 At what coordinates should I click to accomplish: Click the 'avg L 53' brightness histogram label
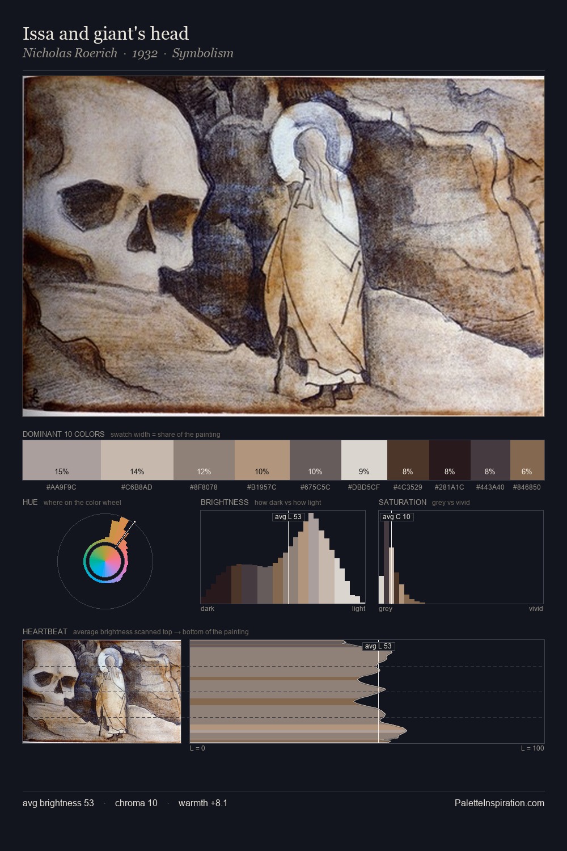(x=288, y=517)
